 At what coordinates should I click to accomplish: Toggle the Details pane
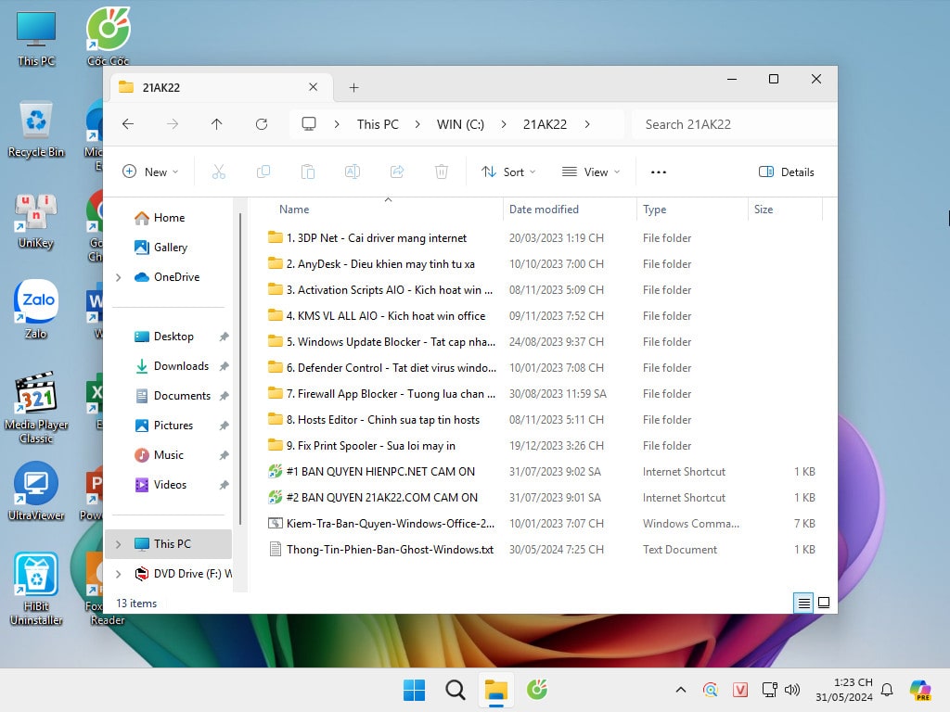(787, 172)
